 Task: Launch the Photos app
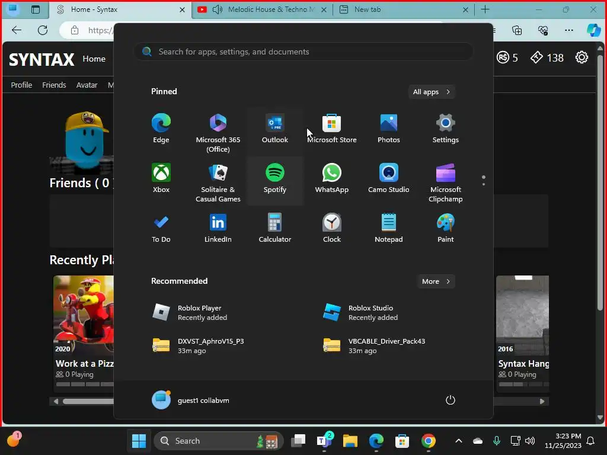[389, 129]
